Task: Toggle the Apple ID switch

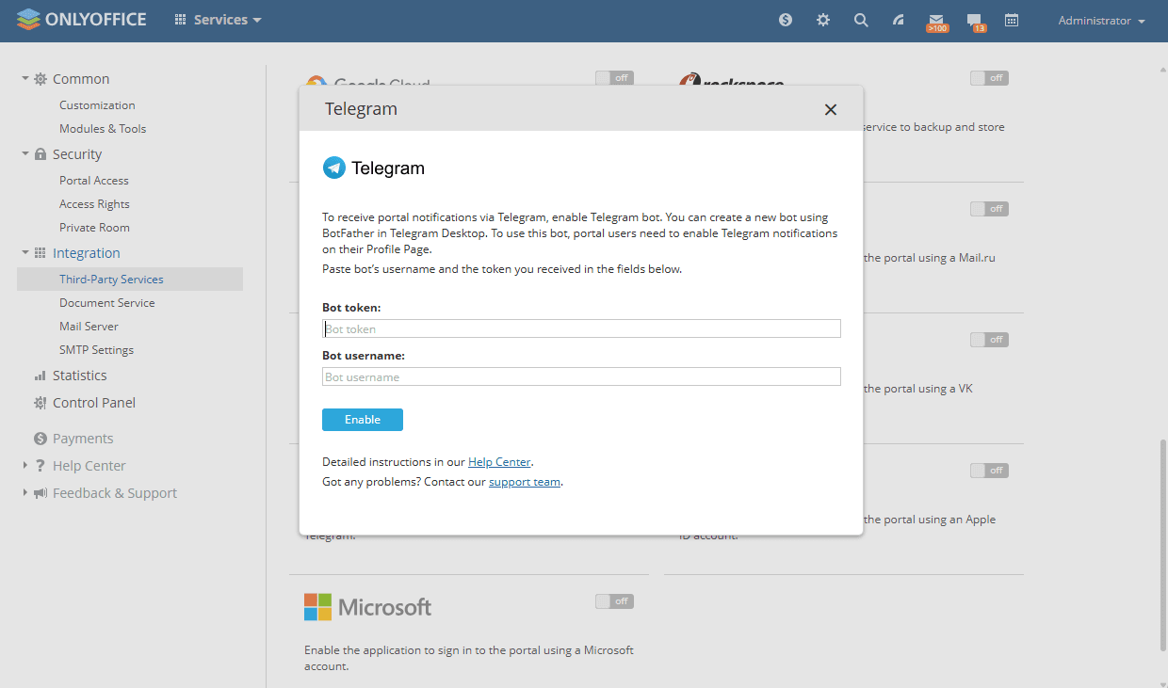Action: [989, 471]
